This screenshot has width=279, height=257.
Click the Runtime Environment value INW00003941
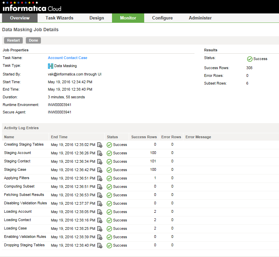click(x=60, y=105)
